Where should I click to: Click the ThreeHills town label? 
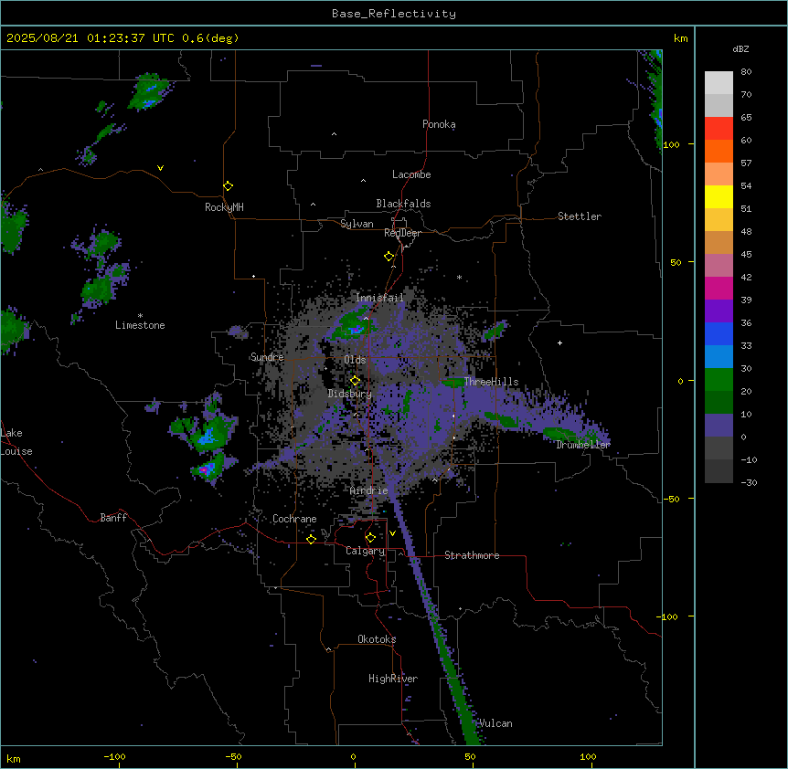(491, 382)
